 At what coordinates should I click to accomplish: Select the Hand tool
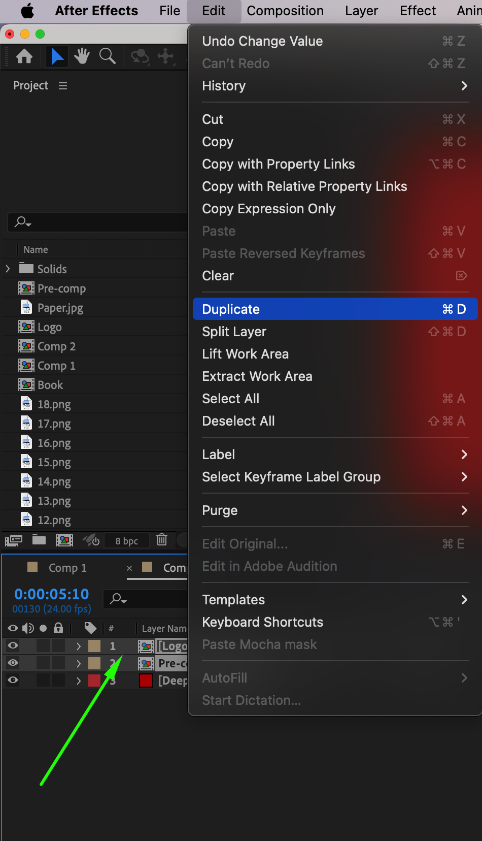point(82,56)
